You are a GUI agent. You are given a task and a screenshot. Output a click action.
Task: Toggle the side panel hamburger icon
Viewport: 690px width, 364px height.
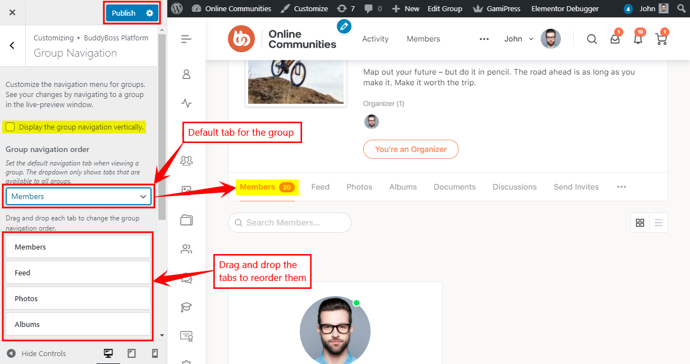[x=186, y=39]
